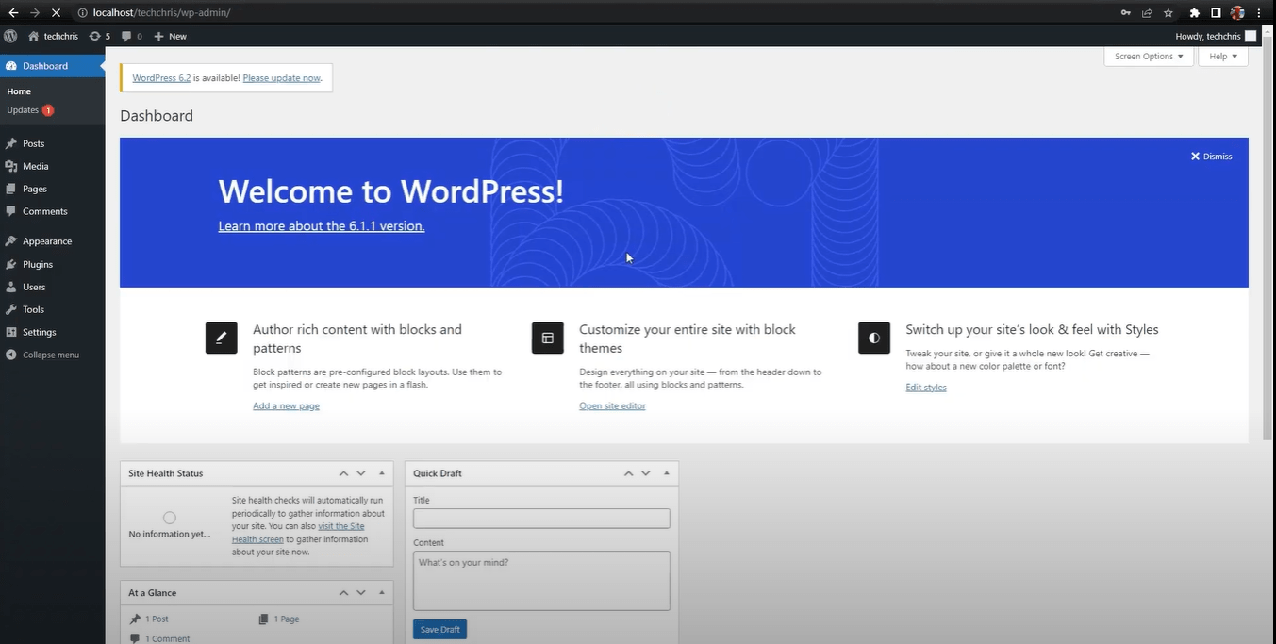This screenshot has height=644, width=1276.
Task: Click the half-circle Styles icon
Action: pyautogui.click(x=874, y=338)
